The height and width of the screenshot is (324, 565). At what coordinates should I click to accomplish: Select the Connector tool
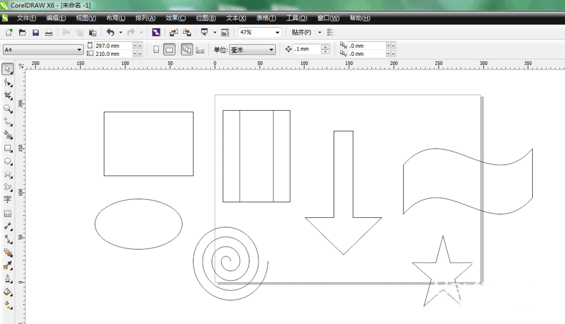point(7,239)
